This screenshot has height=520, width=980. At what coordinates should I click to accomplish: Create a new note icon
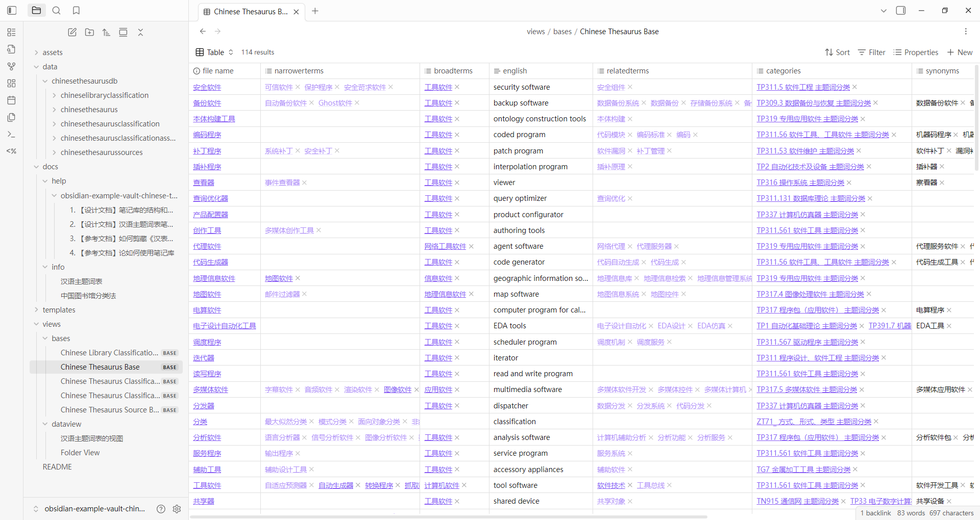72,32
